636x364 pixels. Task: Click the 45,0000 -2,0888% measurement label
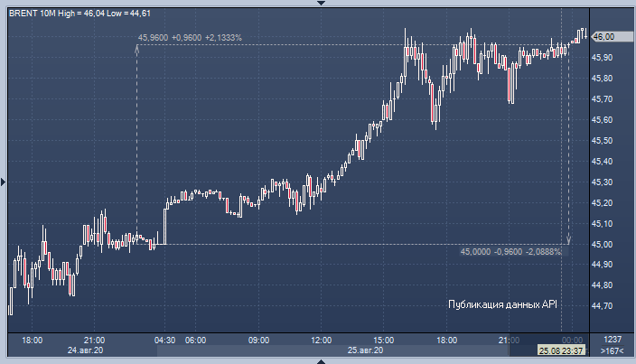pos(510,252)
